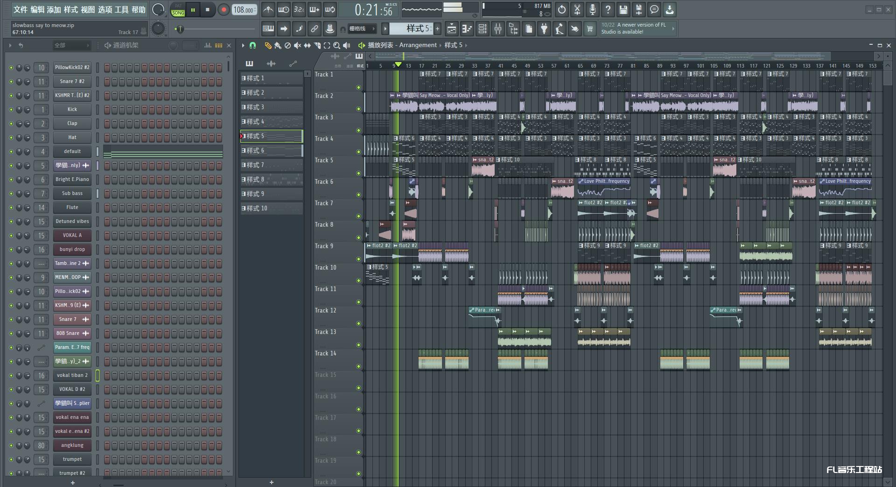Click the microphone one-click recording icon
896x487 pixels.
pos(593,9)
